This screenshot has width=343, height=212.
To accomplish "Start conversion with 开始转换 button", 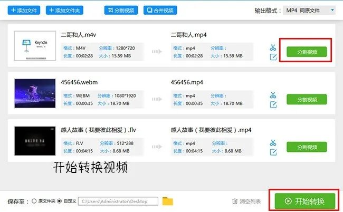I will click(305, 201).
